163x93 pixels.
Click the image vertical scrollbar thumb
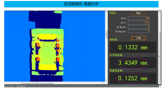coord(106,34)
